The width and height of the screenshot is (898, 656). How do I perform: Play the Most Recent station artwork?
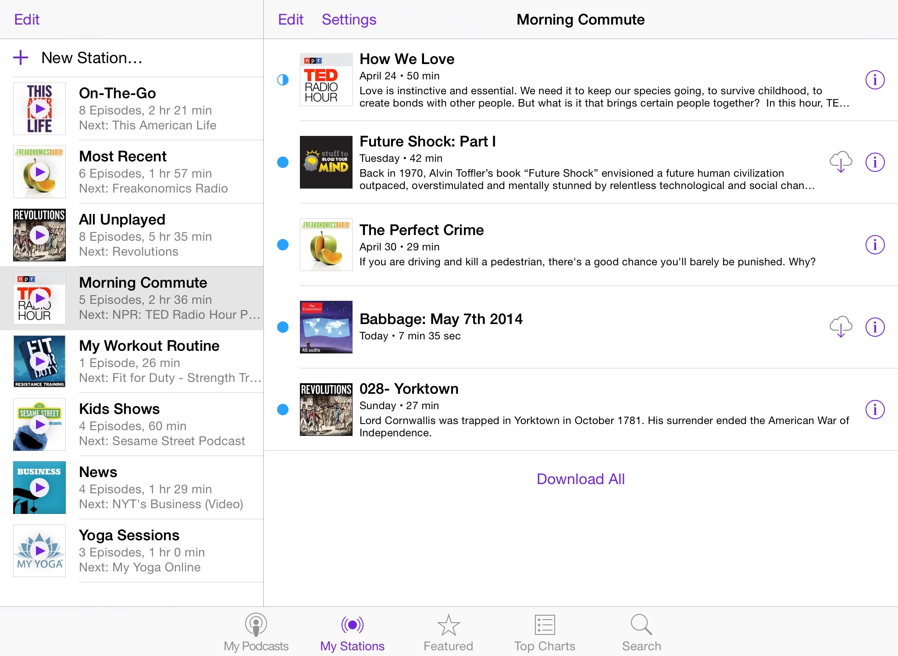39,172
